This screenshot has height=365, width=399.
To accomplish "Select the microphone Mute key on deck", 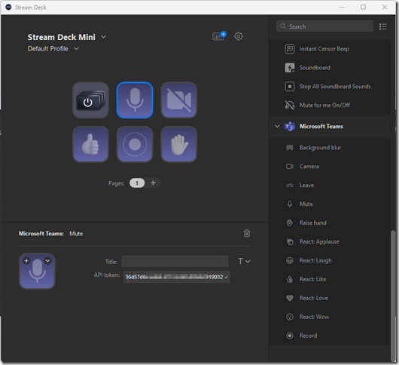I will tap(135, 100).
